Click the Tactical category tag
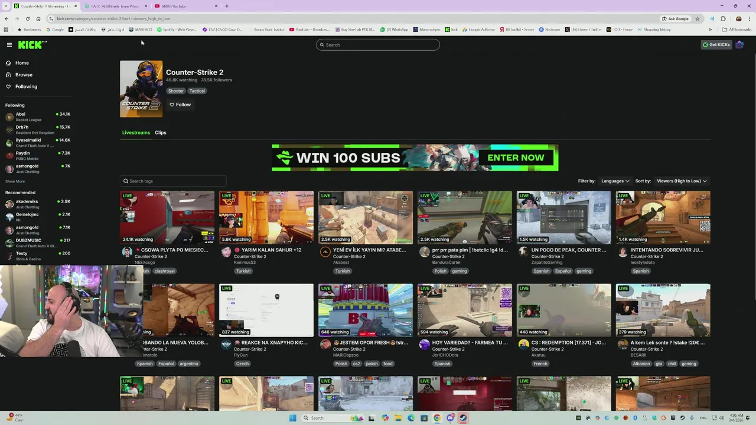Screen dimensions: 756x425 pyautogui.click(x=197, y=91)
